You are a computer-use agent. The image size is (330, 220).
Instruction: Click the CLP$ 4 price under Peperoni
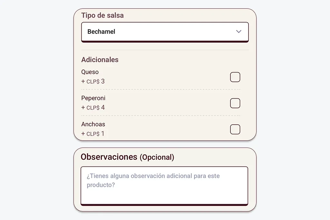tap(93, 107)
